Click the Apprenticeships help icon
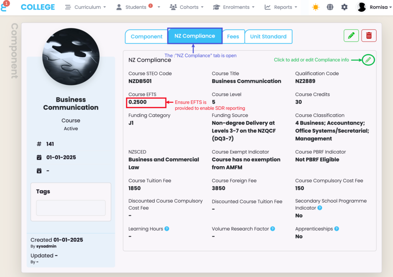Screen dimensions: 393x277 [x=337, y=229]
